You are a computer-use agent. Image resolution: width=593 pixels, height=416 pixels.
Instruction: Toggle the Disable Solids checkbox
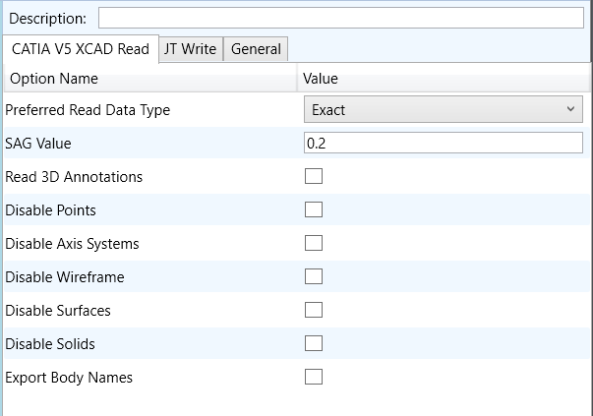[x=314, y=343]
